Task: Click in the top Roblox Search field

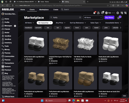Action: coord(77,10)
